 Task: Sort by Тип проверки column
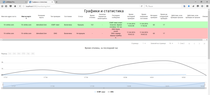click(x=55, y=17)
